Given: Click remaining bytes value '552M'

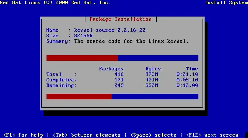Looking at the screenshot, I should coord(152,86).
